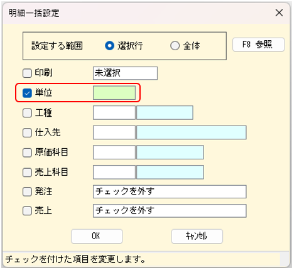Open the 印刷 未選択 dropdown field
The width and height of the screenshot is (292, 268).
point(125,73)
